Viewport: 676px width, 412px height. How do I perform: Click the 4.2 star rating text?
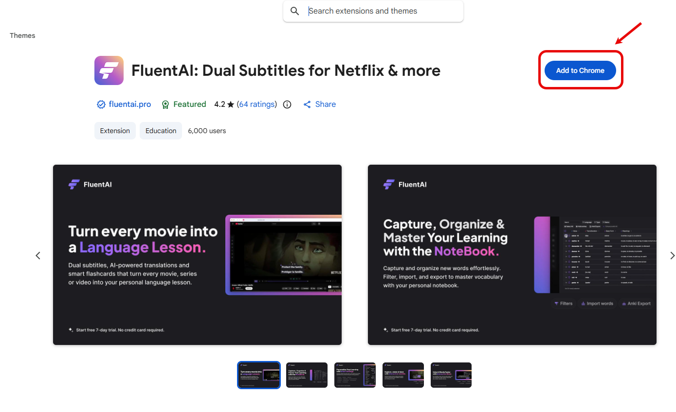coord(224,104)
